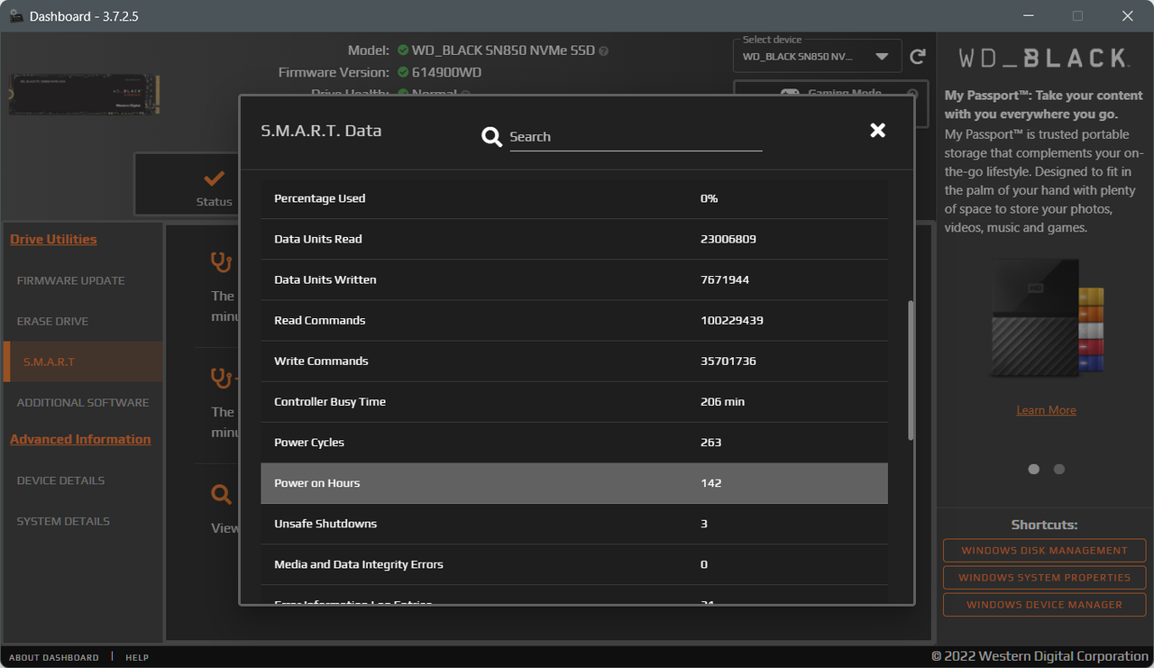This screenshot has width=1154, height=668.
Task: Select the second carousel dot below the drive image
Action: (x=1058, y=469)
